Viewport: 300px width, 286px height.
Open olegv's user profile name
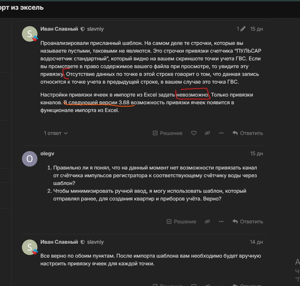click(x=47, y=154)
